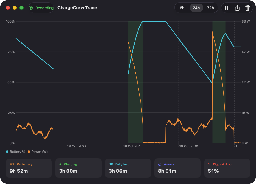Image resolution: width=256 pixels, height=184 pixels.
Task: Switch to the 6h time range
Action: 182,8
